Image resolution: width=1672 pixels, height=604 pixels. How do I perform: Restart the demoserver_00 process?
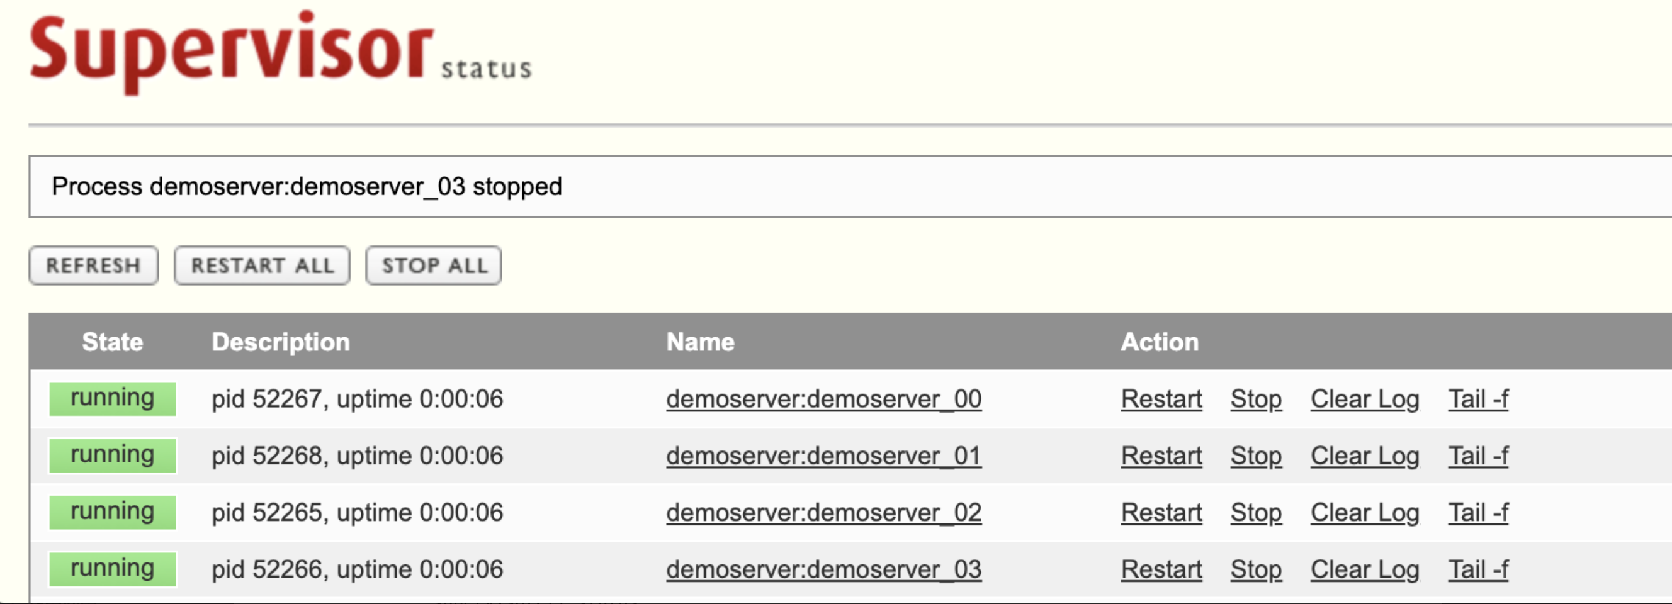[1161, 399]
